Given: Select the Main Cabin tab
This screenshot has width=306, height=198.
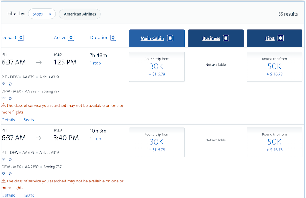Looking at the screenshot, I should [157, 38].
